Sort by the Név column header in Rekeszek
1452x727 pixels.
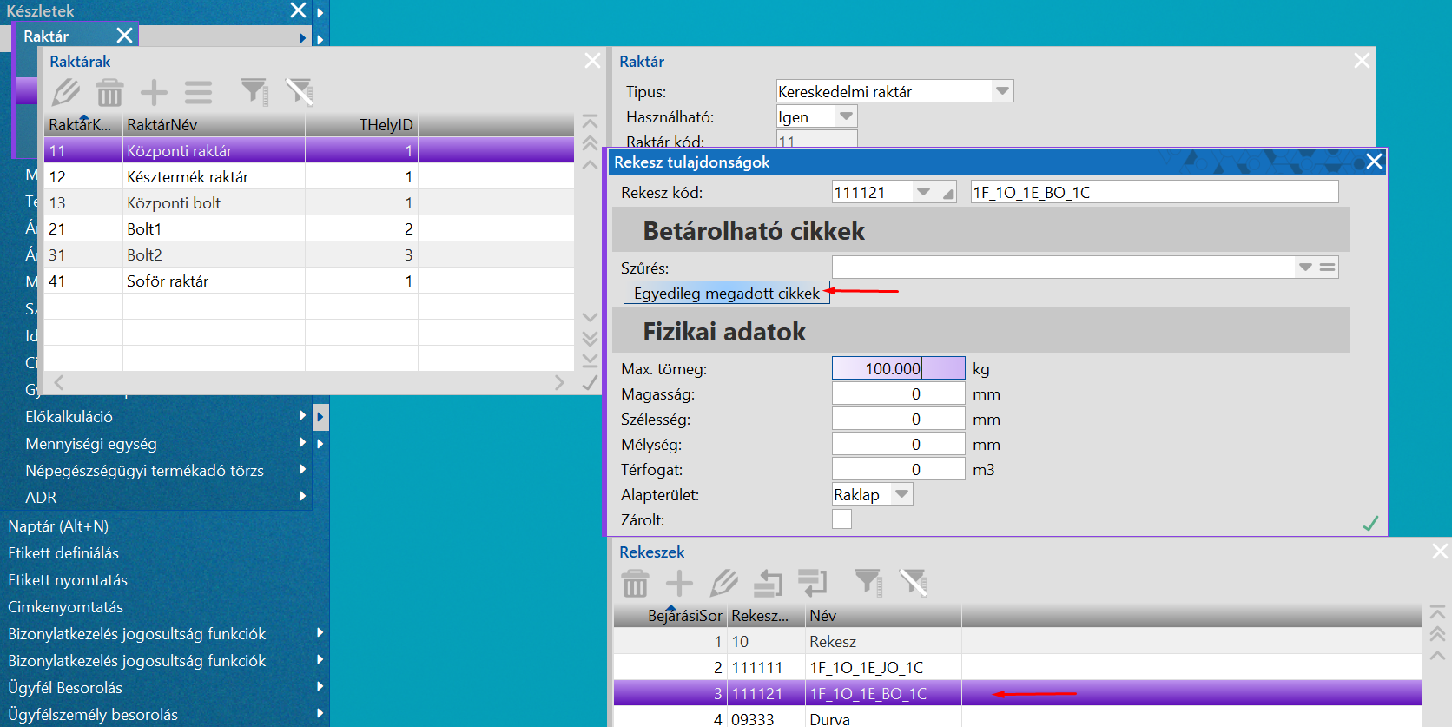tap(883, 616)
